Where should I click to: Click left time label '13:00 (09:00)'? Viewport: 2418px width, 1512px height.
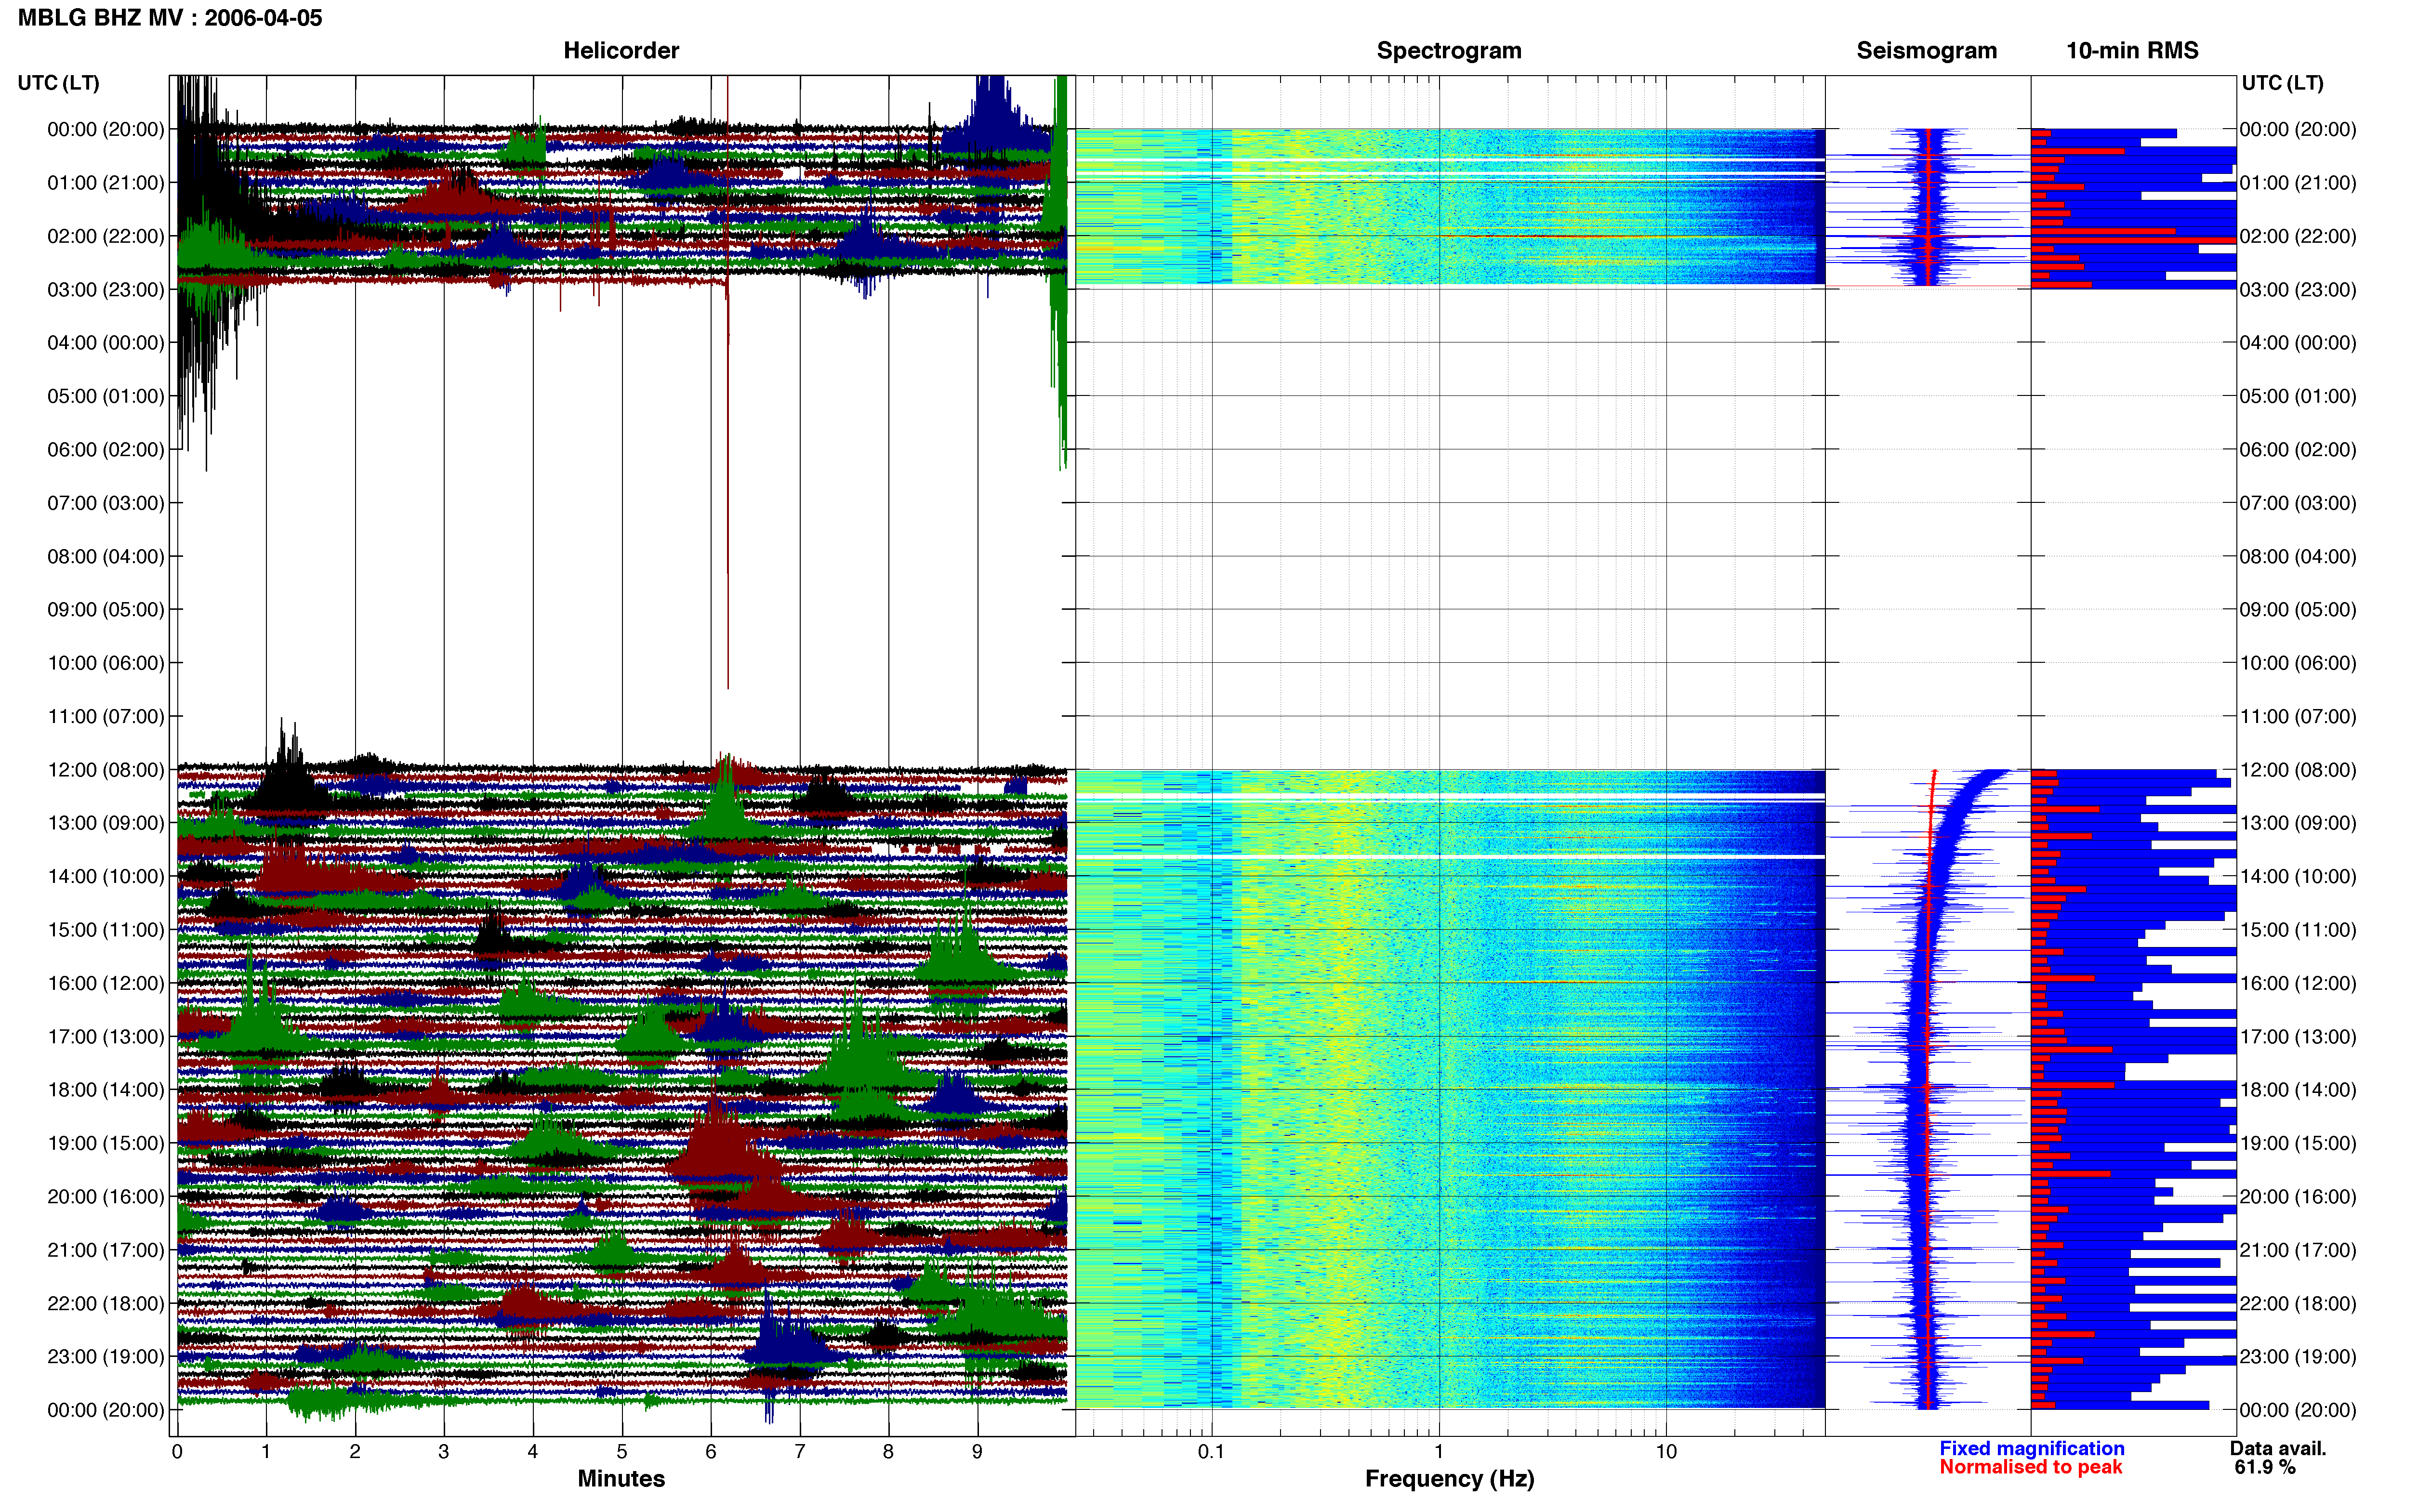(x=106, y=823)
